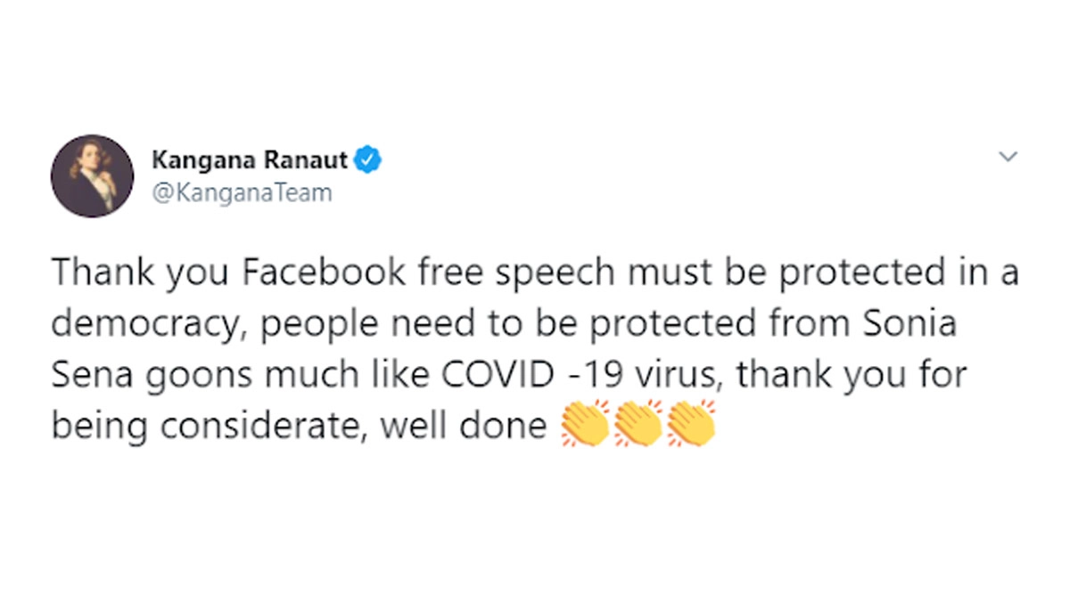Click the word "people" in the tweet
Image resolution: width=1070 pixels, height=594 pixels.
pyautogui.click(x=313, y=325)
